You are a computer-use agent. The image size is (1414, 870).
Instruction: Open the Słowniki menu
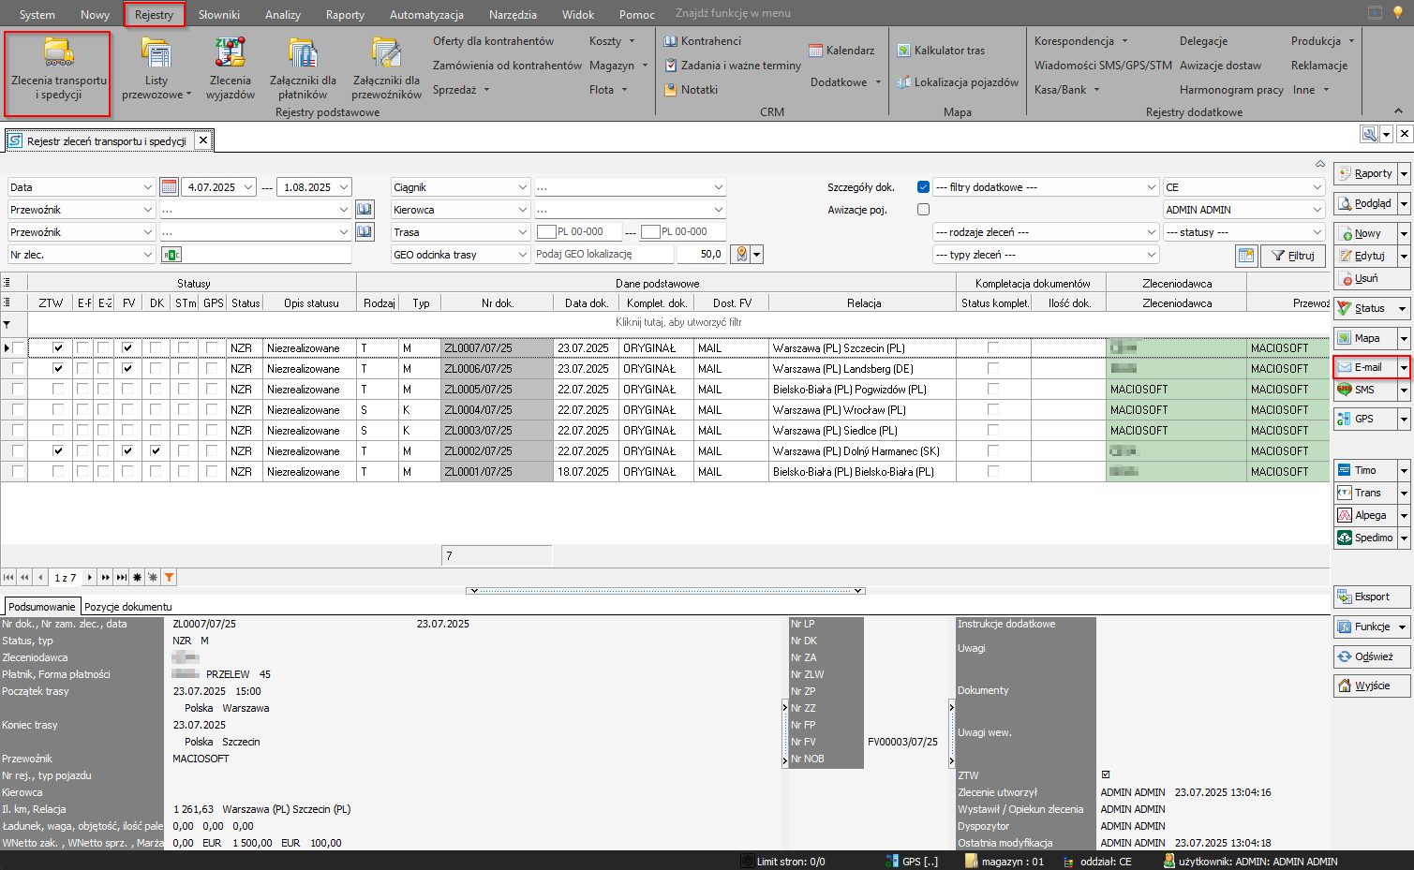pos(218,15)
